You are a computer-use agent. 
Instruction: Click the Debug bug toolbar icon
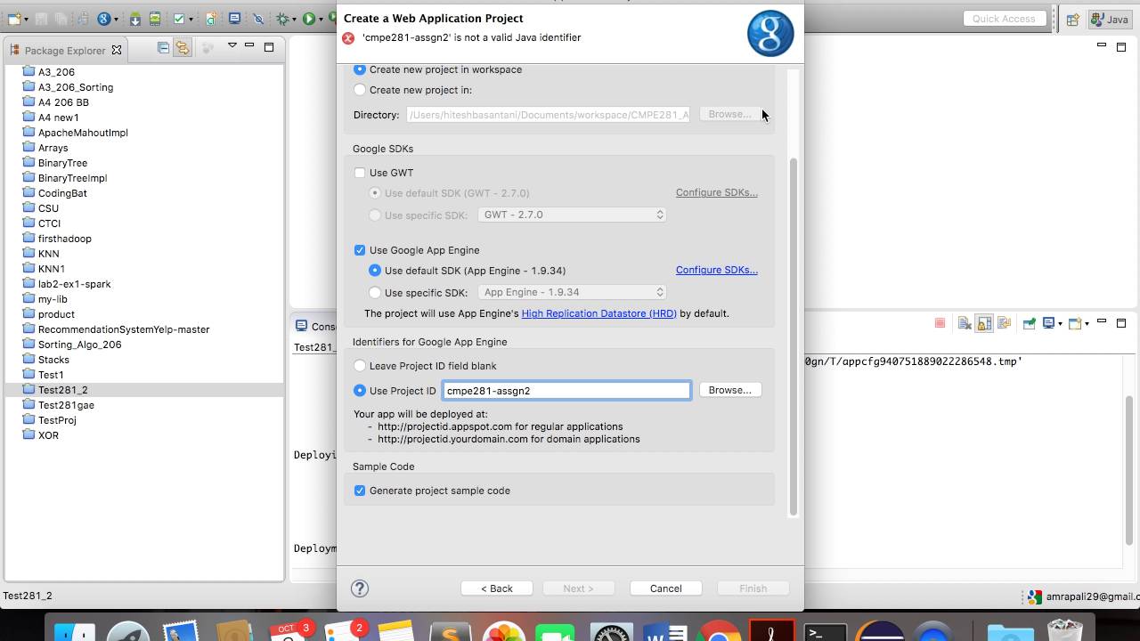pyautogui.click(x=284, y=19)
